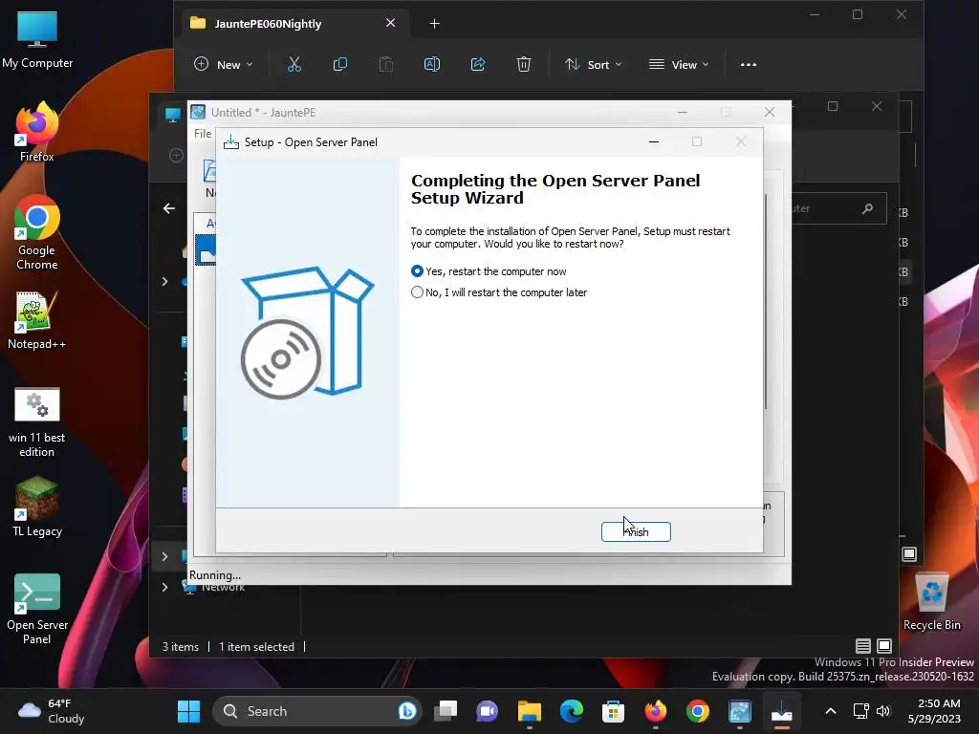The height and width of the screenshot is (734, 979).
Task: Open Notepad++ desktop shortcut
Action: pos(37,320)
